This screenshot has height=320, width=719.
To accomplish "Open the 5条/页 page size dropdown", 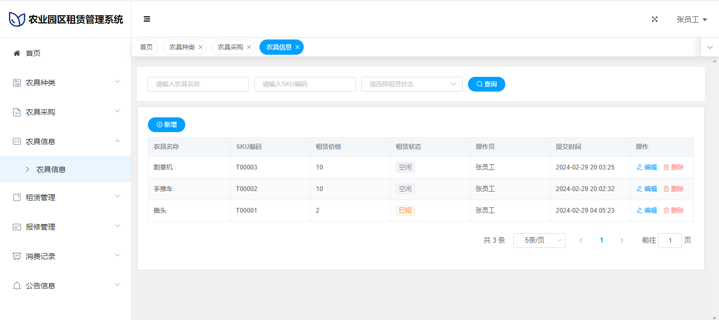I will pos(539,241).
